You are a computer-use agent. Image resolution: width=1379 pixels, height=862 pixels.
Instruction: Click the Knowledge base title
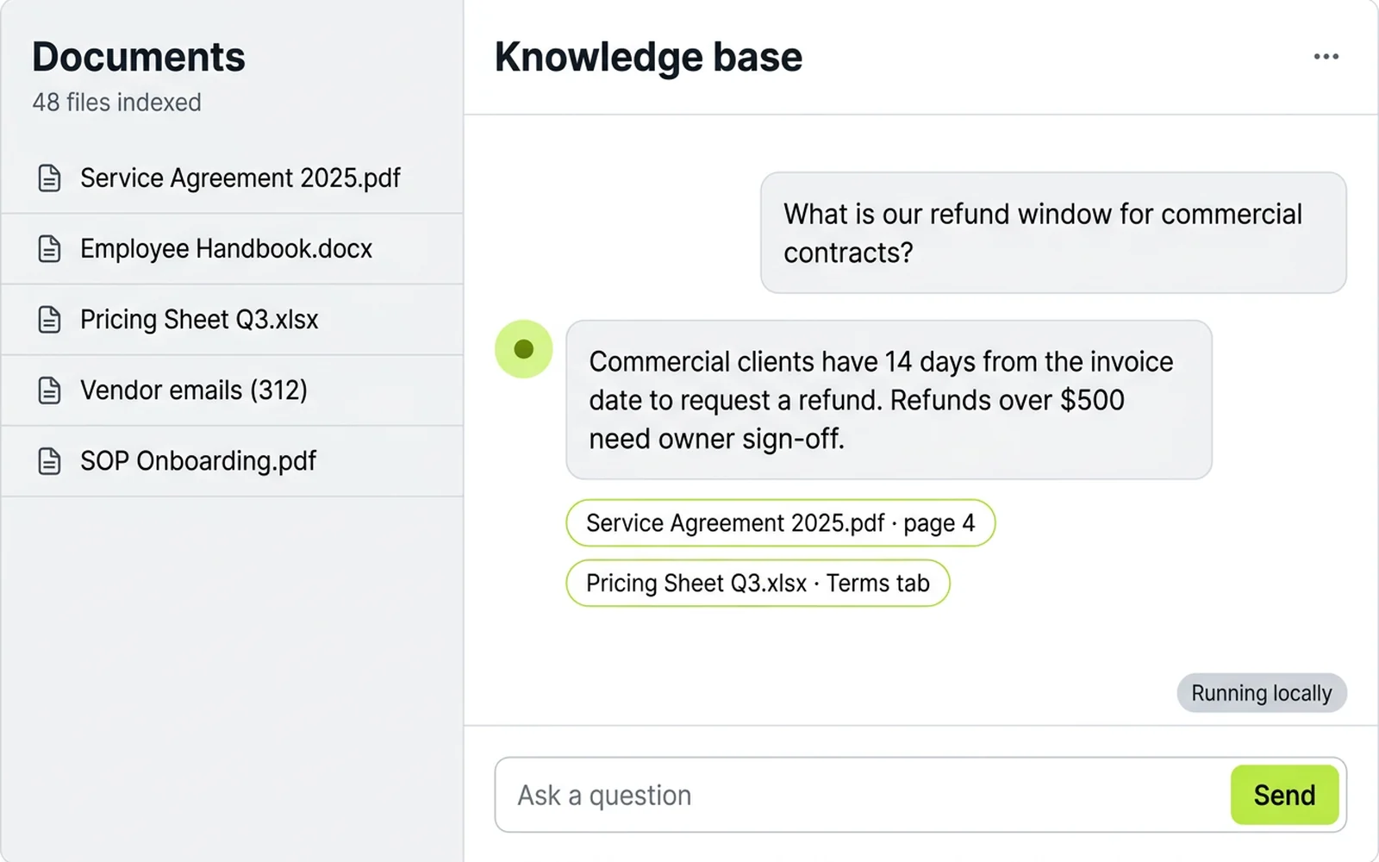[648, 57]
